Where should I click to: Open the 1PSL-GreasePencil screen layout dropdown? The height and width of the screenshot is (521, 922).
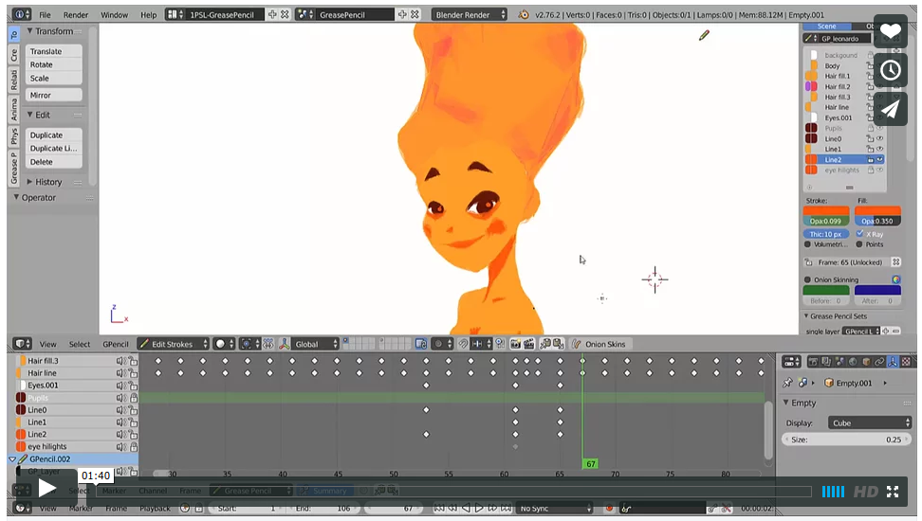point(175,15)
